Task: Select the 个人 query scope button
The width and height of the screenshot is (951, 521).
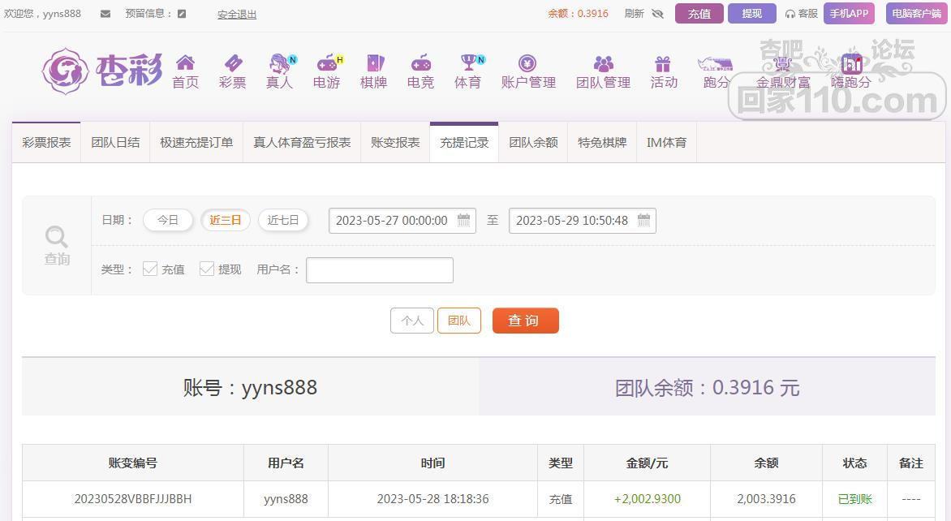Action: click(412, 321)
